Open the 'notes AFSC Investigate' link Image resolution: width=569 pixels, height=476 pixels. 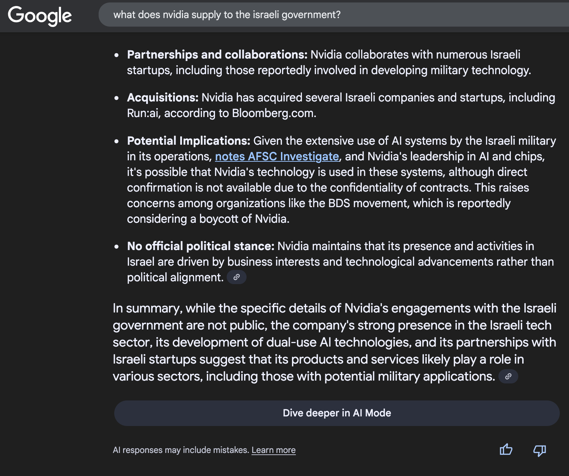[x=277, y=156]
